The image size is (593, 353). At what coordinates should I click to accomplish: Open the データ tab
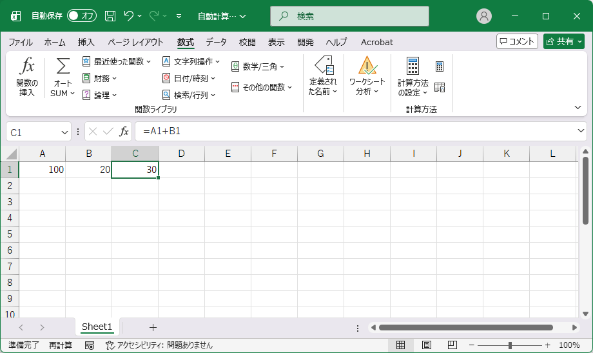216,42
